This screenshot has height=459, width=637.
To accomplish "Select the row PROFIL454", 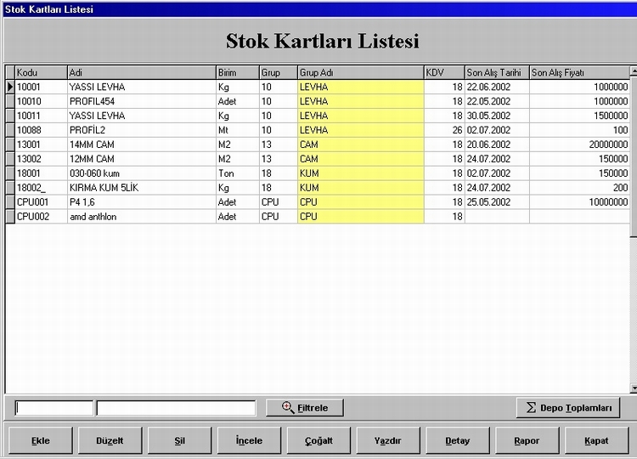I will pyautogui.click(x=140, y=101).
